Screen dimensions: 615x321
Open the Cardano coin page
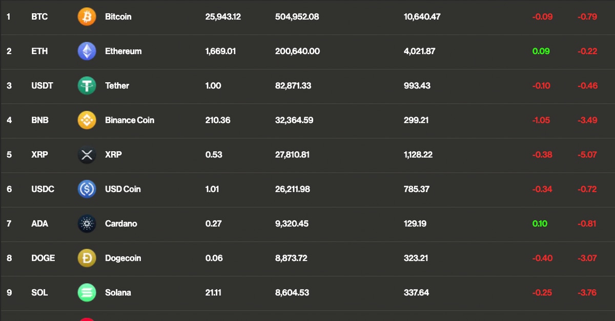click(x=121, y=223)
